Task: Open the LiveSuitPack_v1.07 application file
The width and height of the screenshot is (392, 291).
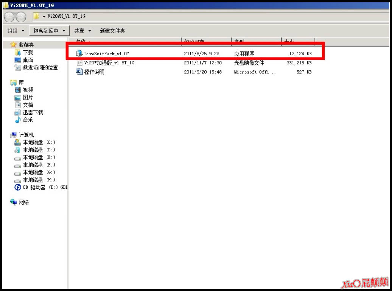Action: [x=106, y=54]
